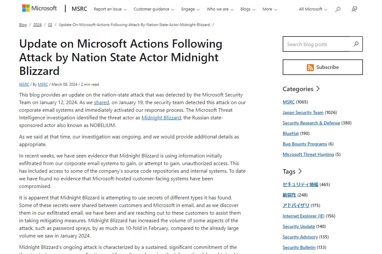
Task: Open Security Research & Defense category
Action: coord(311,123)
